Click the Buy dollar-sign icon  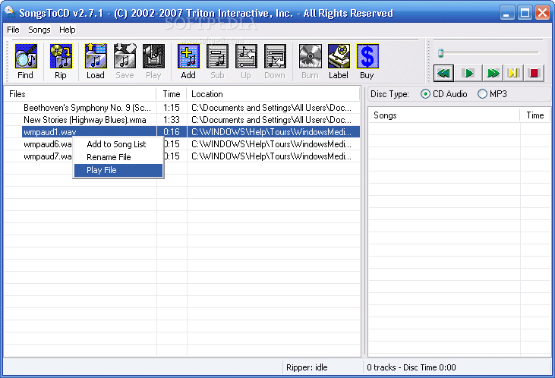pos(367,61)
